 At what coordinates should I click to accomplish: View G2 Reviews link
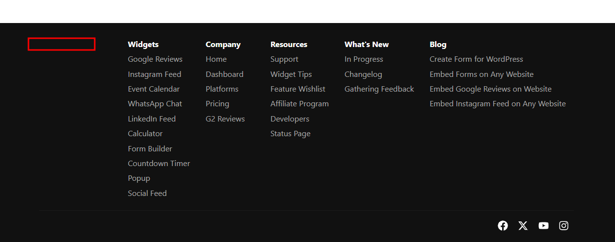[225, 119]
